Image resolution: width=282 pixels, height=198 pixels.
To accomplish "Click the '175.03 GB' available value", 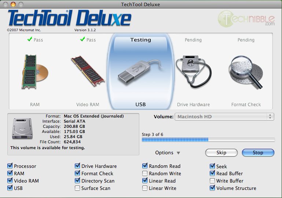I will tap(74, 132).
